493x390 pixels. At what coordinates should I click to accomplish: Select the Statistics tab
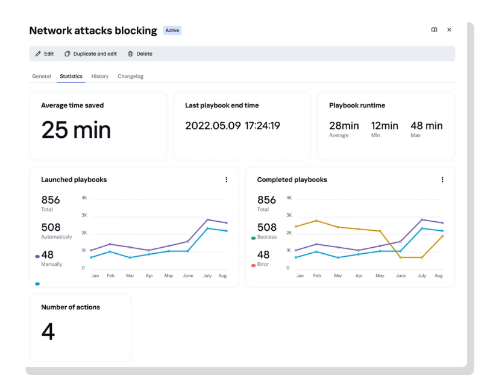(71, 77)
